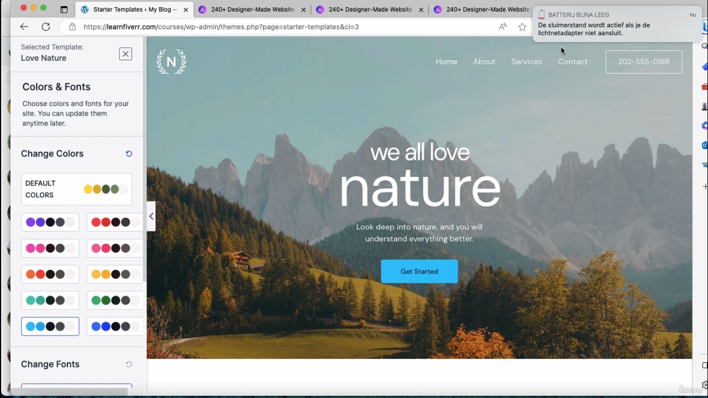Viewport: 708px width, 398px height.
Task: View site information lock icon
Action: [72, 27]
